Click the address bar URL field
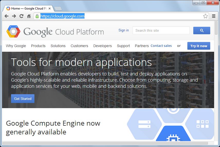Image resolution: width=220 pixels, height=147 pixels. (121, 16)
